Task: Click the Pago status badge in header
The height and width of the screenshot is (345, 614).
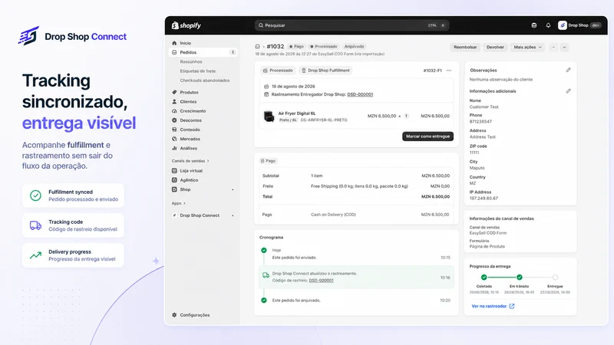Action: point(296,47)
